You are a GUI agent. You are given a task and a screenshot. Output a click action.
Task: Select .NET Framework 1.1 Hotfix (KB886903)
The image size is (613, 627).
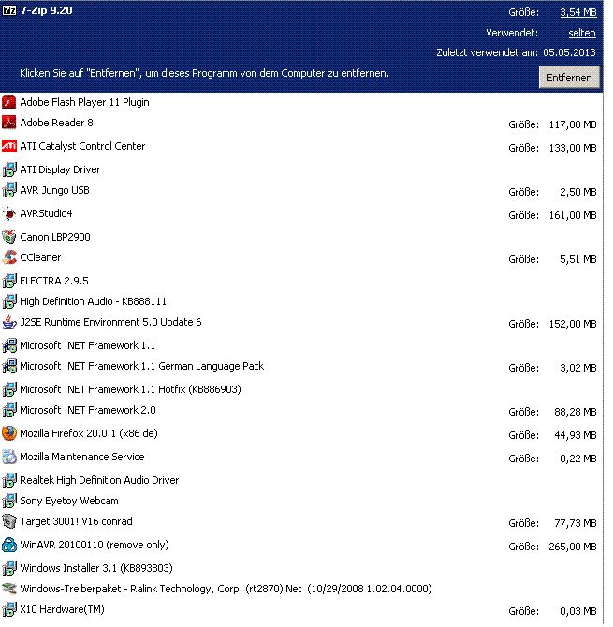point(130,389)
